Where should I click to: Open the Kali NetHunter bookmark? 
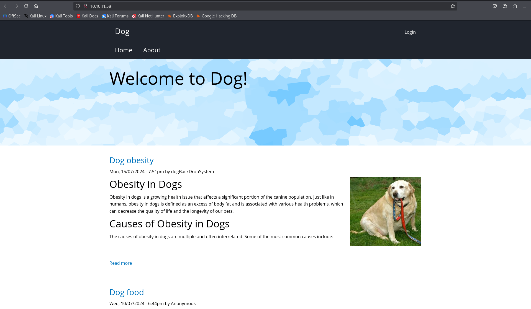click(x=148, y=16)
